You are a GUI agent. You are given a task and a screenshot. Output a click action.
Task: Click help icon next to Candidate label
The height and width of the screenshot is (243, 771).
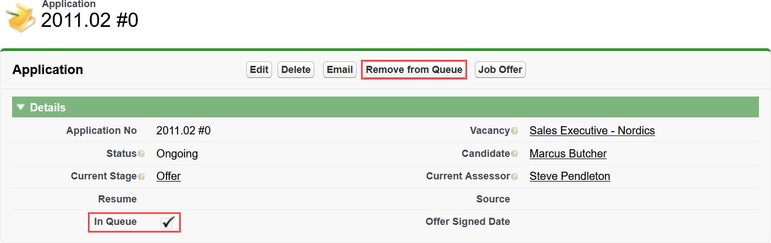click(514, 154)
